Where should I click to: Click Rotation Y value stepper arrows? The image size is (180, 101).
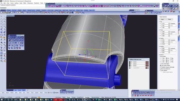click(x=169, y=50)
